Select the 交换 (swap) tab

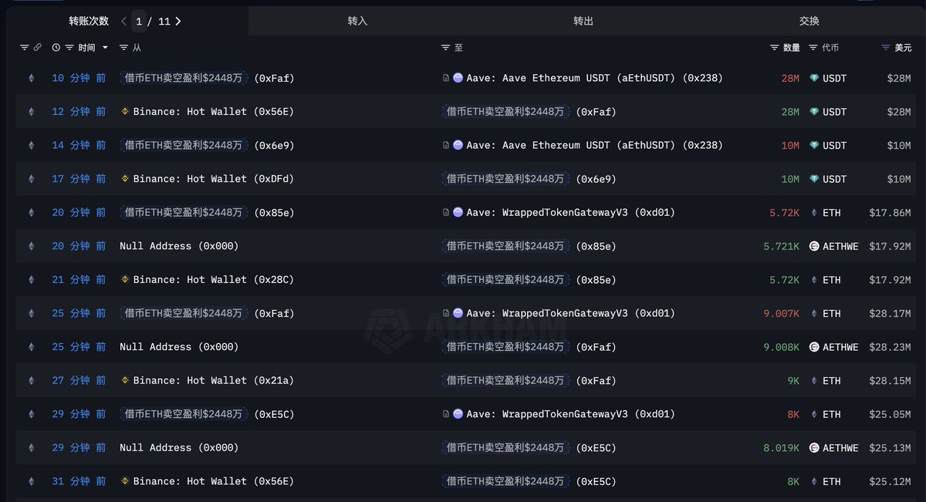[x=809, y=21]
